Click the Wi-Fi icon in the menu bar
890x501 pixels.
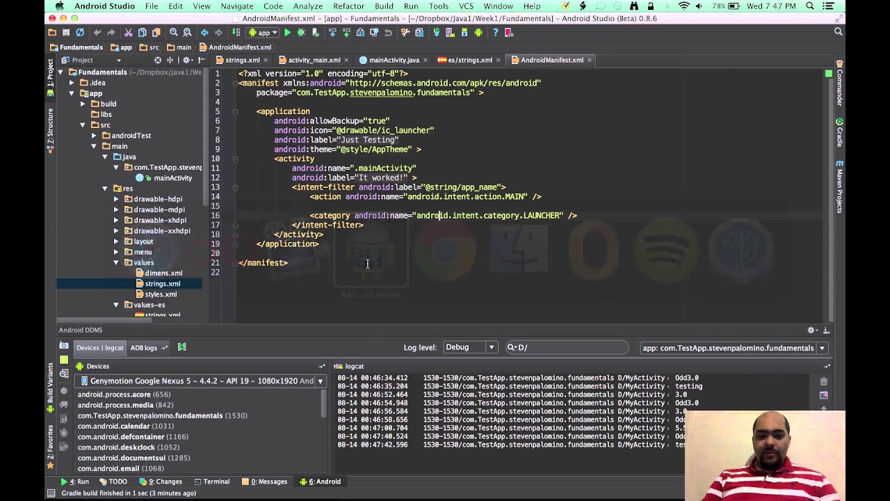pyautogui.click(x=683, y=6)
